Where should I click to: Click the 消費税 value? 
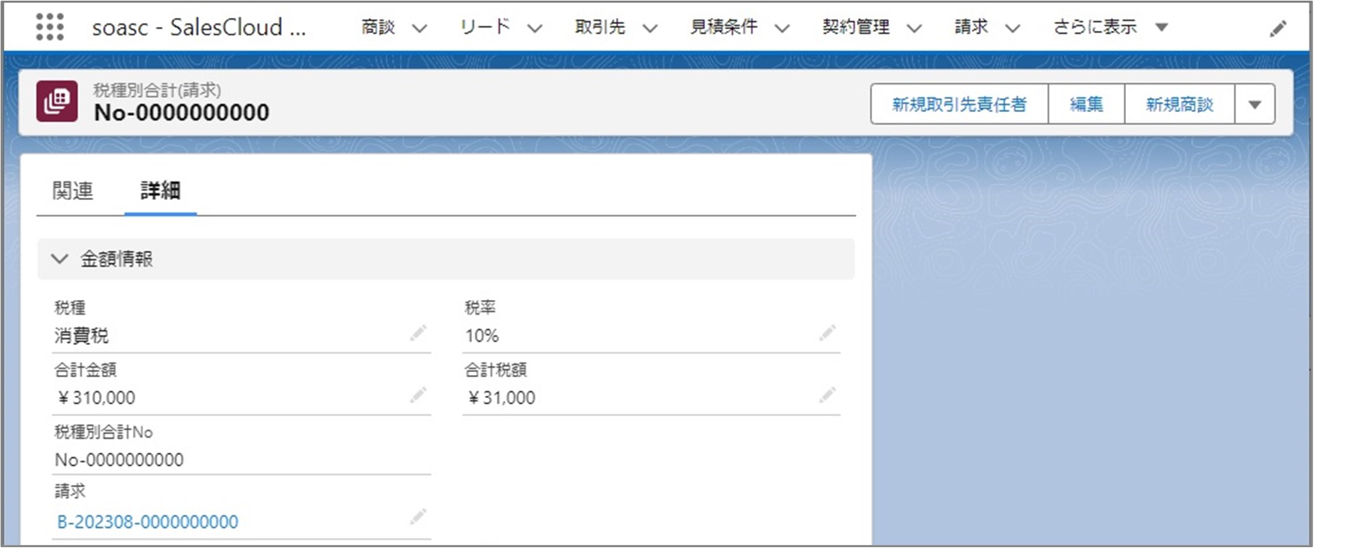tap(81, 336)
